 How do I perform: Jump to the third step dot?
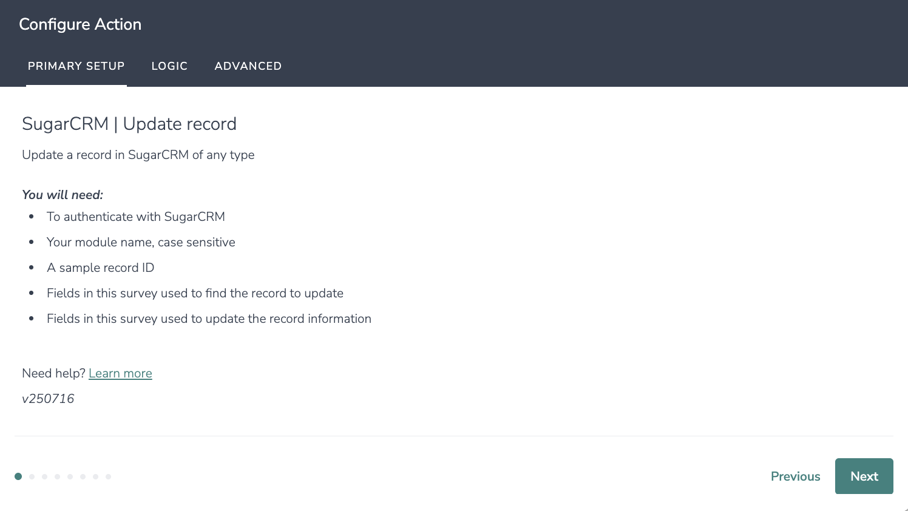point(44,476)
